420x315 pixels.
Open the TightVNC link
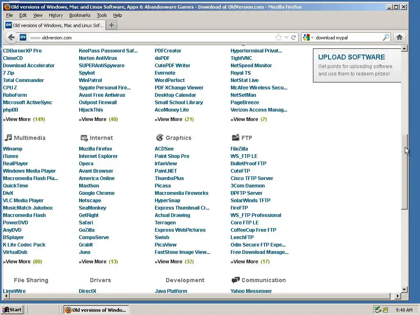[x=241, y=58]
